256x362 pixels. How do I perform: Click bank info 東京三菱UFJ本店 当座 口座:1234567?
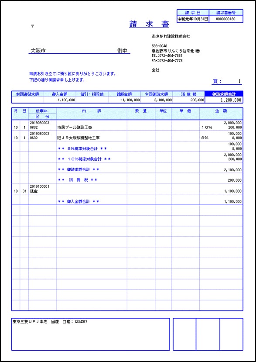50,321
